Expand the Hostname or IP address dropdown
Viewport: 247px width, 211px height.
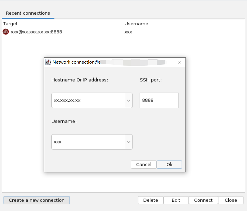coord(129,100)
